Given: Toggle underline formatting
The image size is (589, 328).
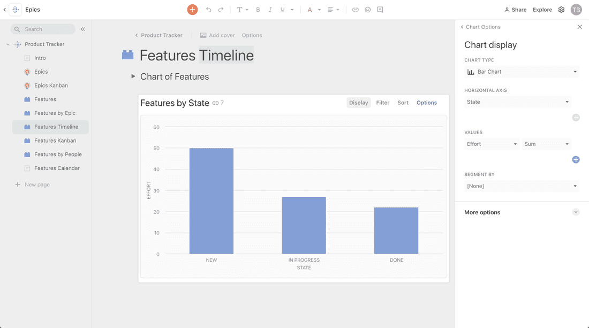Looking at the screenshot, I should (282, 10).
